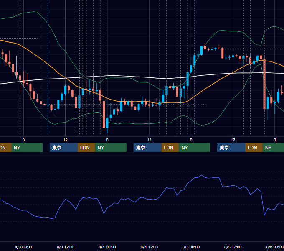This screenshot has height=251, width=284.
Task: Select the 8/4 12:00 date label
Action: pos(149,247)
